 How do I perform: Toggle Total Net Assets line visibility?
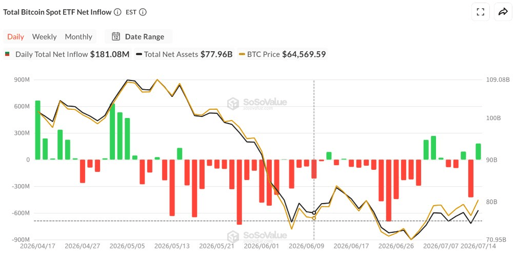point(184,54)
